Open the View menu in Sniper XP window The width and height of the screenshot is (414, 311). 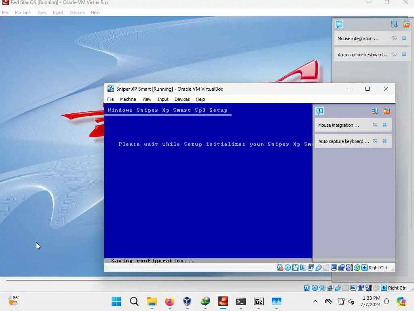(x=147, y=99)
